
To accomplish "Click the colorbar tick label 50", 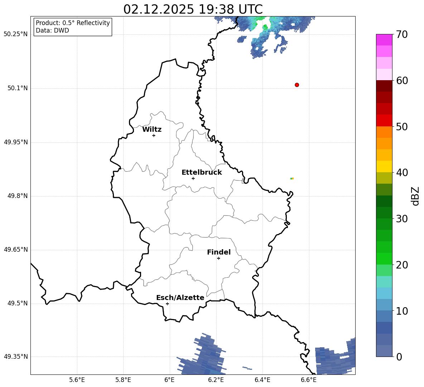I will pyautogui.click(x=402, y=126).
